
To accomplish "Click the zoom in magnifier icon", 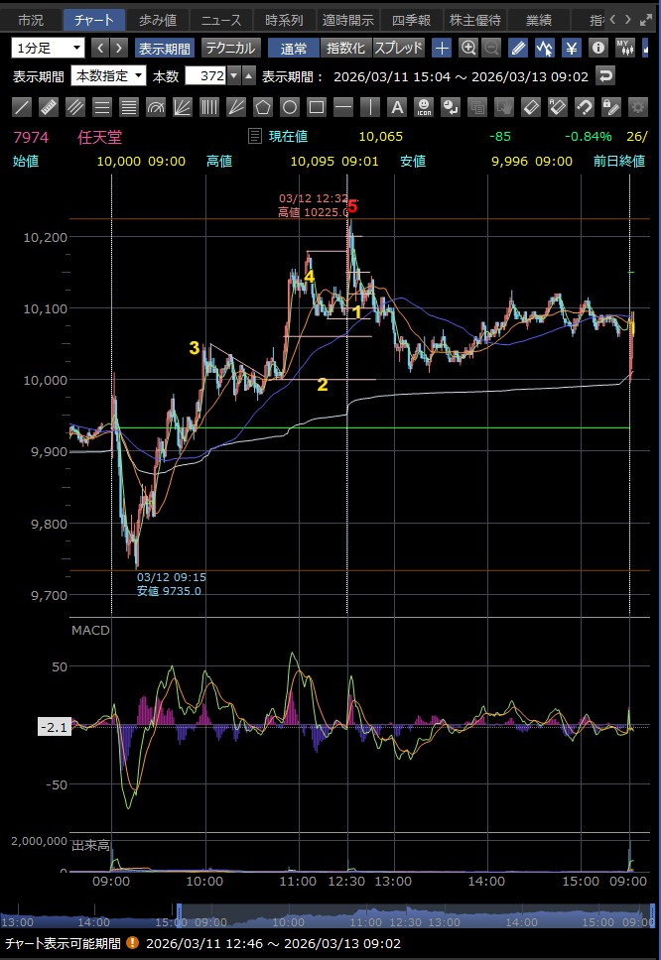I will [x=468, y=48].
